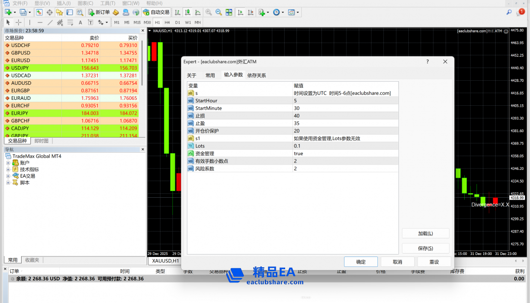Select the text label 'A' drawing tool
530x303 pixels.
[x=80, y=23]
